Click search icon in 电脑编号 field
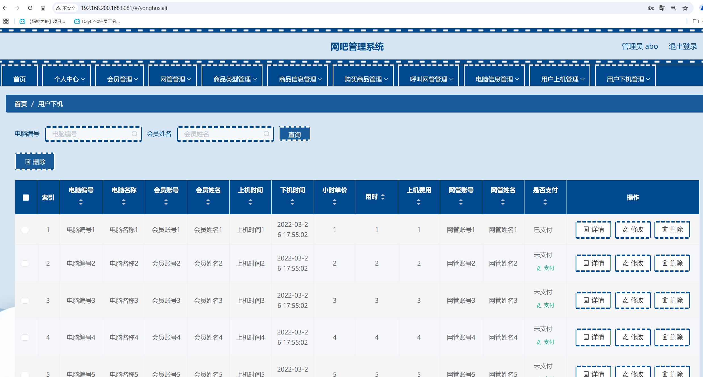The width and height of the screenshot is (703, 377). [x=135, y=134]
